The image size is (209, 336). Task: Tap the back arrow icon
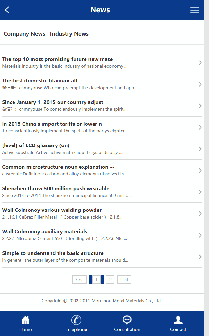7,10
